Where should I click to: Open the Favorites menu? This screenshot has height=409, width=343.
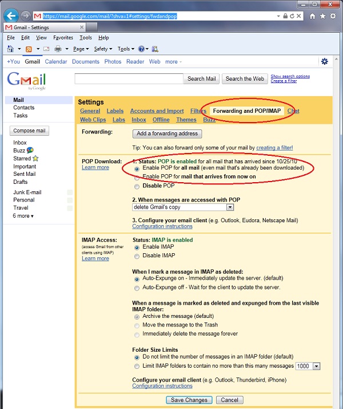coord(63,38)
